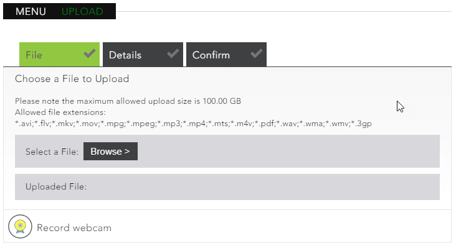The image size is (456, 246).
Task: Open the File step tab
Action: [59, 55]
